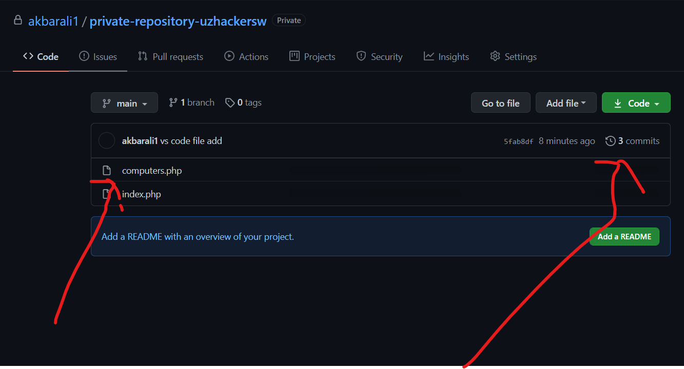Viewport: 684px width, 369px height.
Task: Expand the main branch dropdown
Action: (124, 103)
